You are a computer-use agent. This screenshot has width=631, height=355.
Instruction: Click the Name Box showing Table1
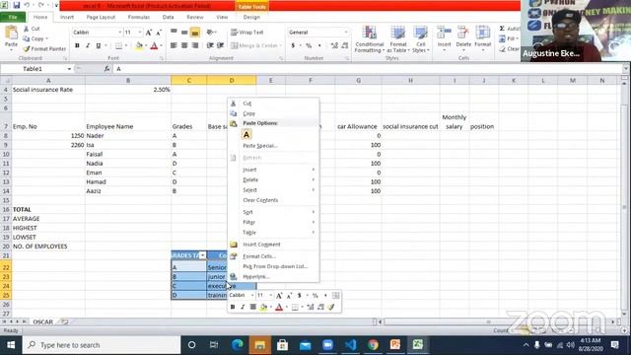coord(33,69)
